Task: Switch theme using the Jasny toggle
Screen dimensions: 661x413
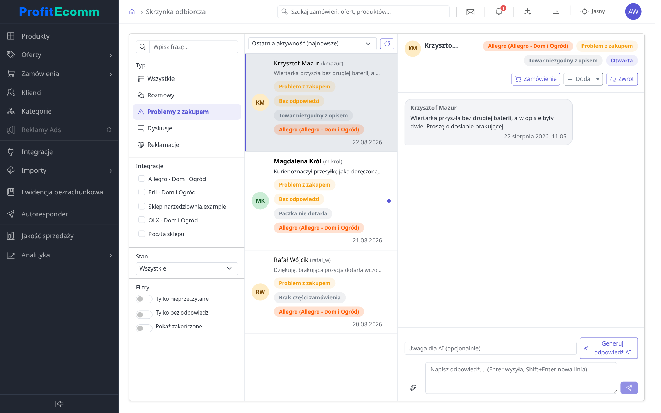Action: (x=592, y=11)
